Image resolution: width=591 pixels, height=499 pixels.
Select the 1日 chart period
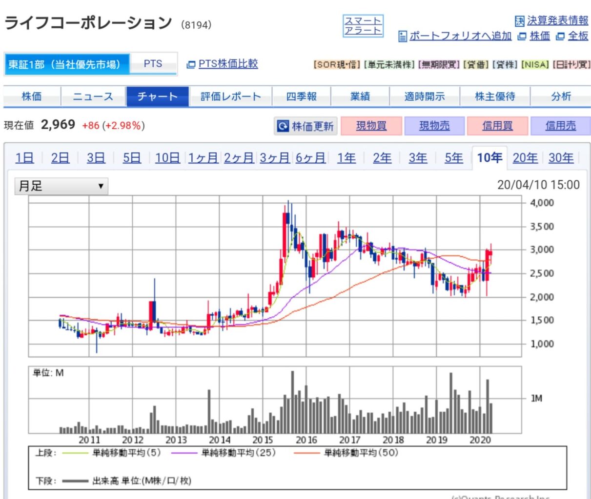(x=24, y=158)
